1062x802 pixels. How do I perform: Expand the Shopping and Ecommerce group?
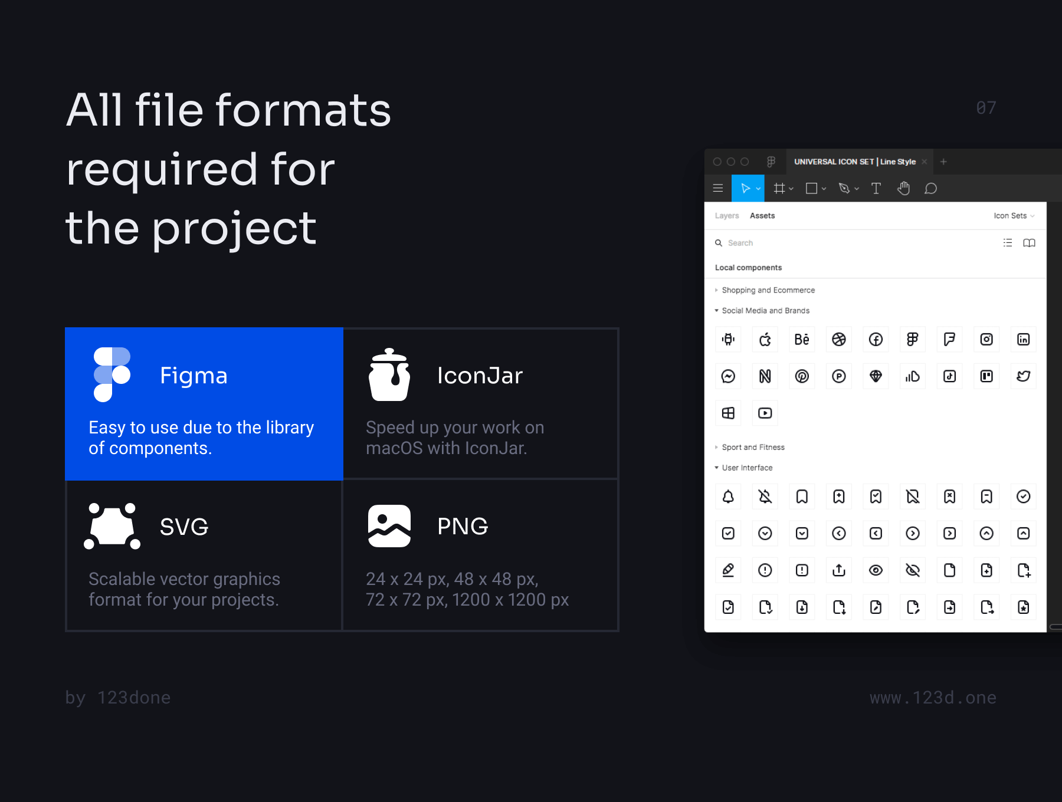(765, 290)
